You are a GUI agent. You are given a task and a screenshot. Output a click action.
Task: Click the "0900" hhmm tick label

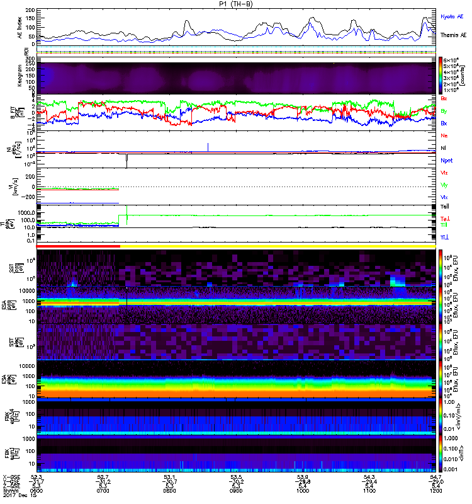pyautogui.click(x=236, y=491)
